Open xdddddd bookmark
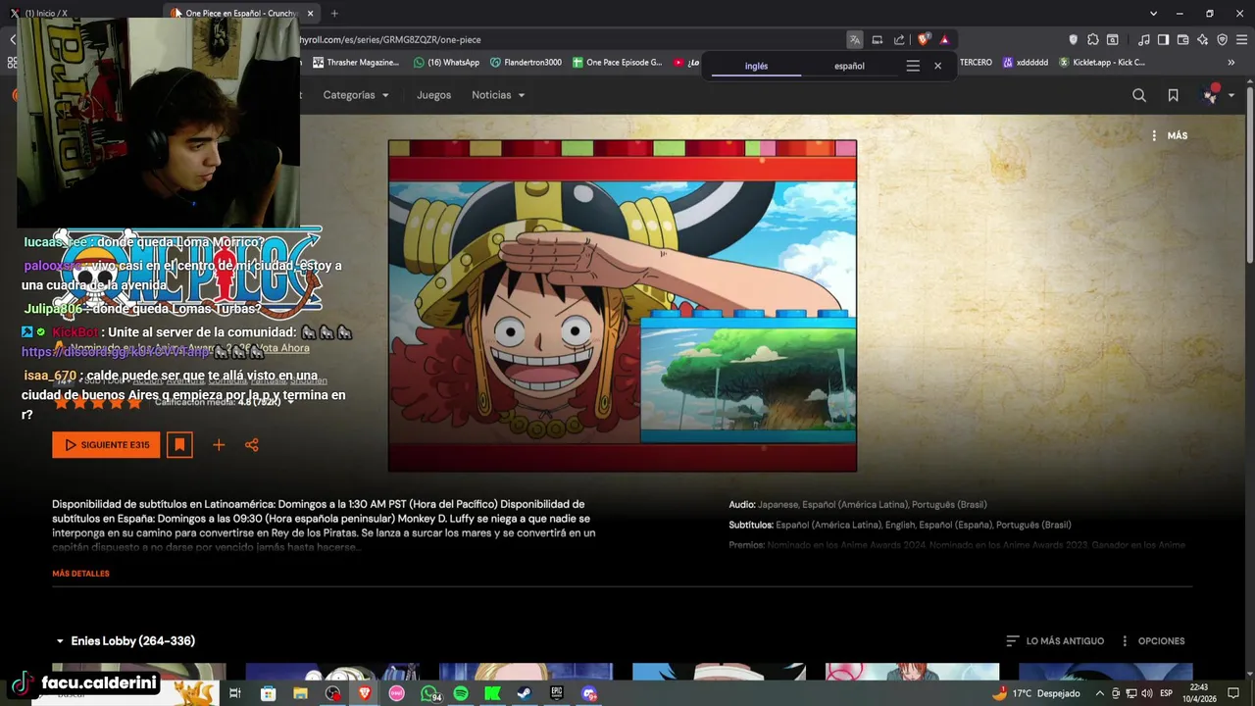The width and height of the screenshot is (1255, 706). pyautogui.click(x=1025, y=63)
